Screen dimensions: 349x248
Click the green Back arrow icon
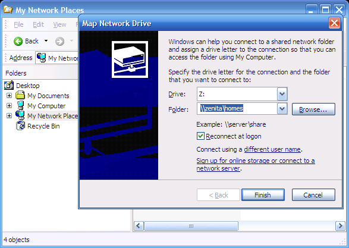[18, 41]
